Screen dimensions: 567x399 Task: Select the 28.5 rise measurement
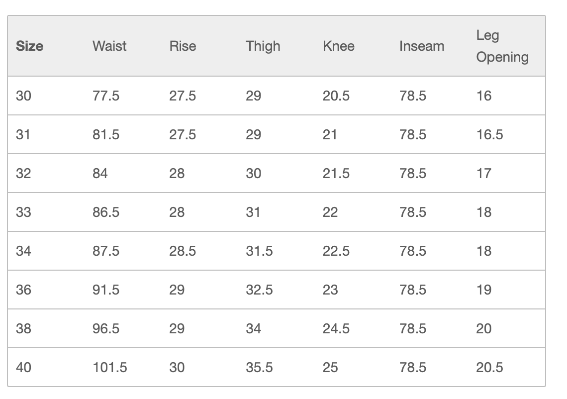pyautogui.click(x=183, y=251)
